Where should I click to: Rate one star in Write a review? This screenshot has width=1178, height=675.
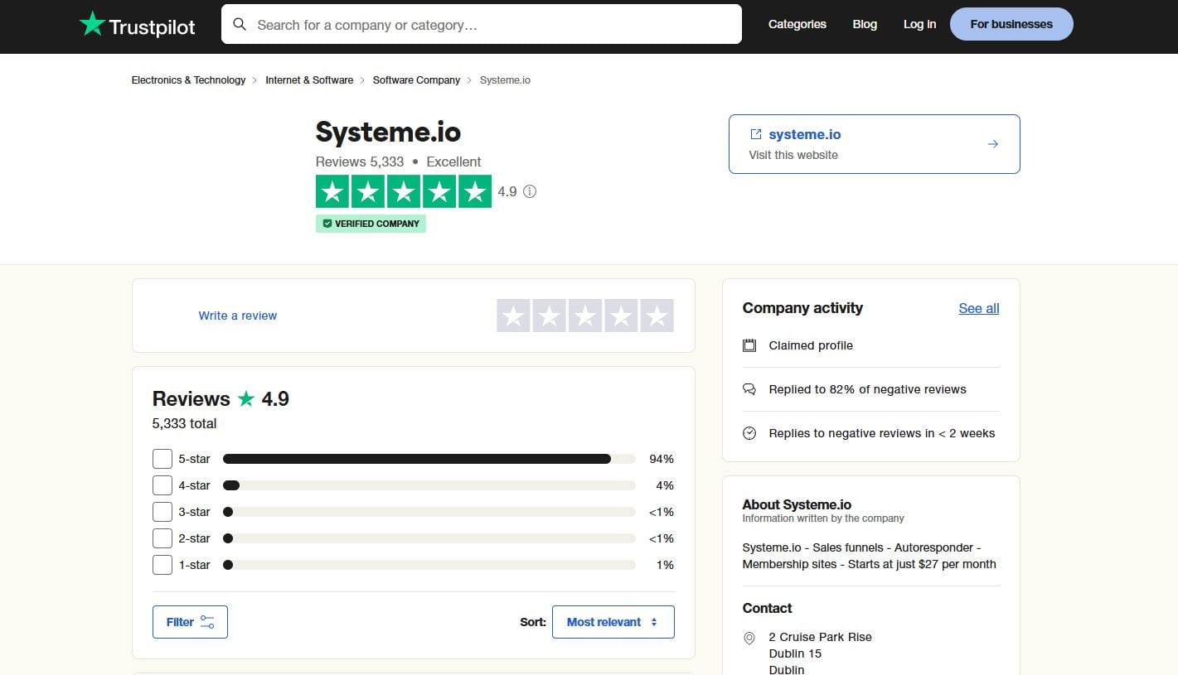[514, 316]
